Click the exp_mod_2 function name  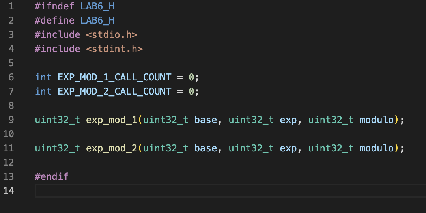point(112,148)
